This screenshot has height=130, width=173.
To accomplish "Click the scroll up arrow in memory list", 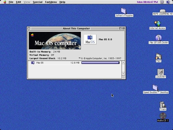I will (x=123, y=63).
